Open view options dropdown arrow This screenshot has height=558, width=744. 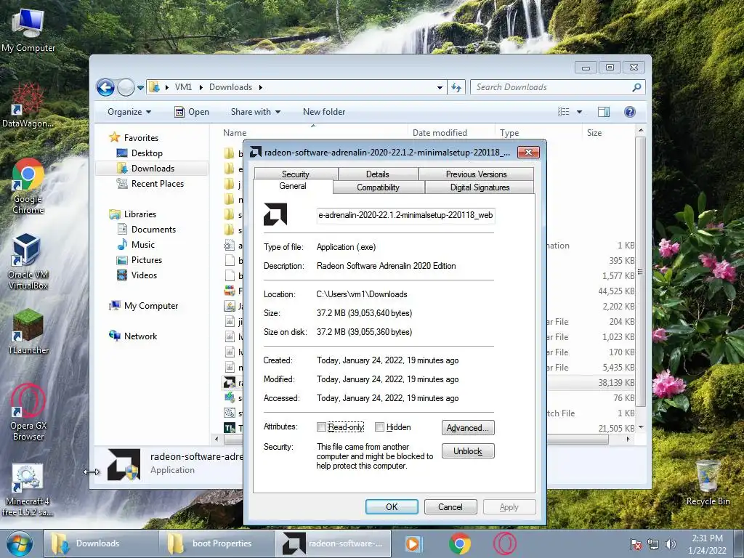[x=579, y=112]
